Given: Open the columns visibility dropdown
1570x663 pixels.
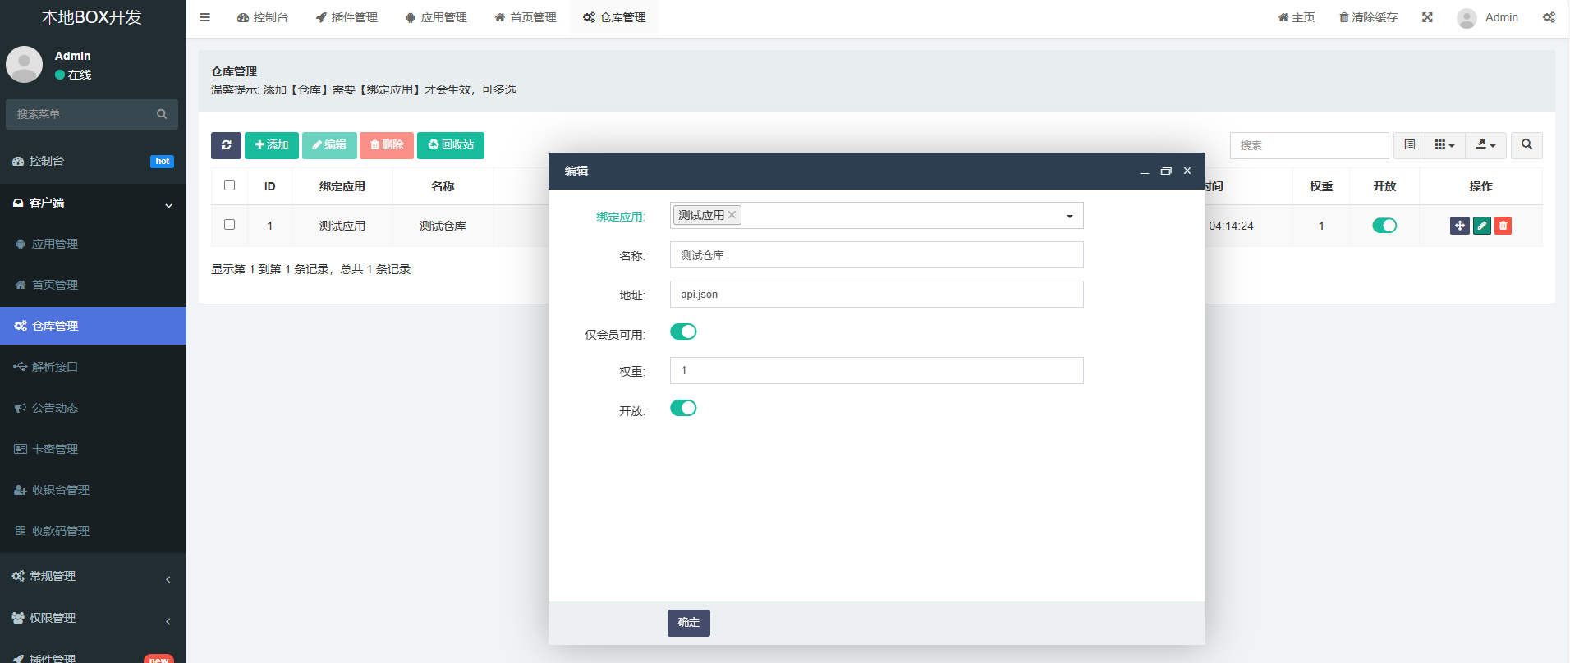Looking at the screenshot, I should (1444, 145).
